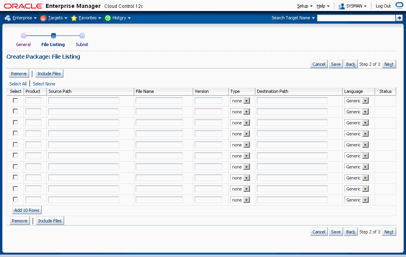Image resolution: width=406 pixels, height=257 pixels.
Task: Click the top Save button
Action: point(336,64)
